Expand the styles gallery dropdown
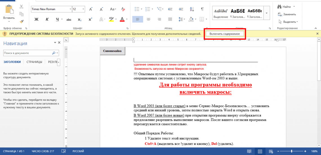 [267, 13]
